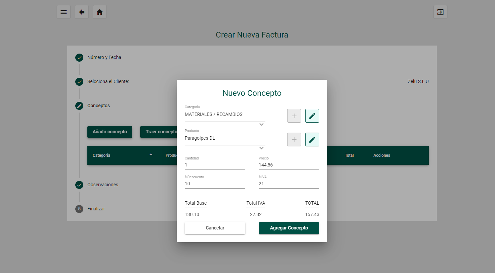Open the Observaciones step

click(102, 185)
